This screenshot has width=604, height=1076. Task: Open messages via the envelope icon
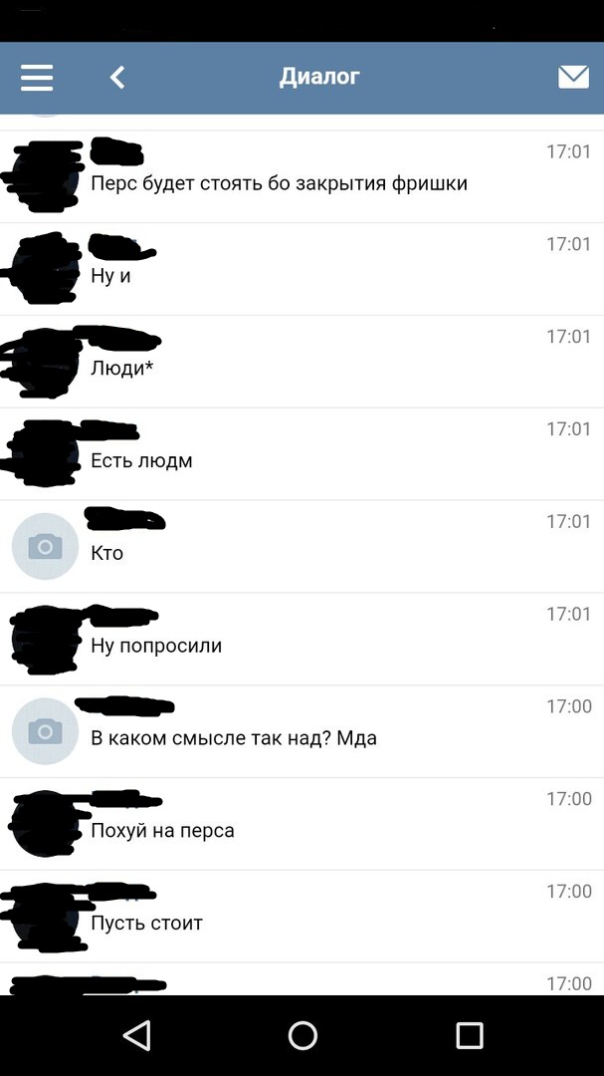click(573, 78)
